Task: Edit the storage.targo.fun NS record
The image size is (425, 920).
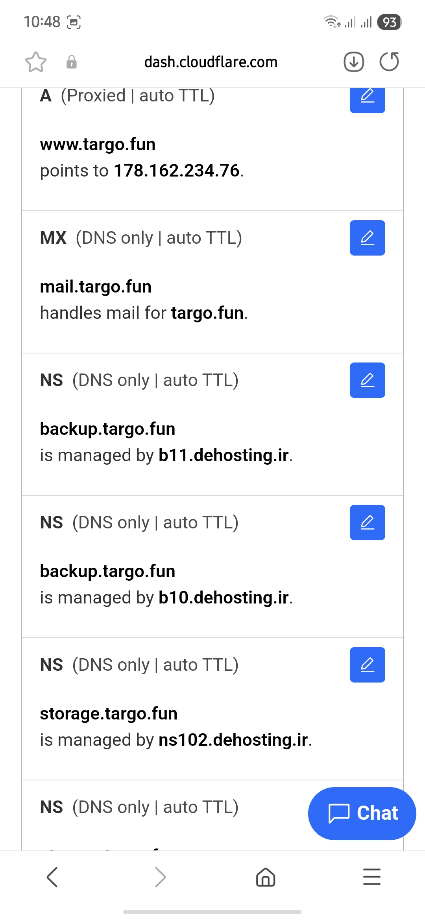Action: pos(367,665)
